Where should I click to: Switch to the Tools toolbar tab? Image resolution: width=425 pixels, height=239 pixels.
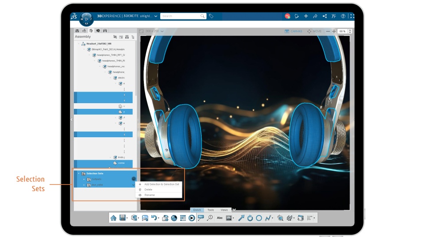tap(211, 210)
